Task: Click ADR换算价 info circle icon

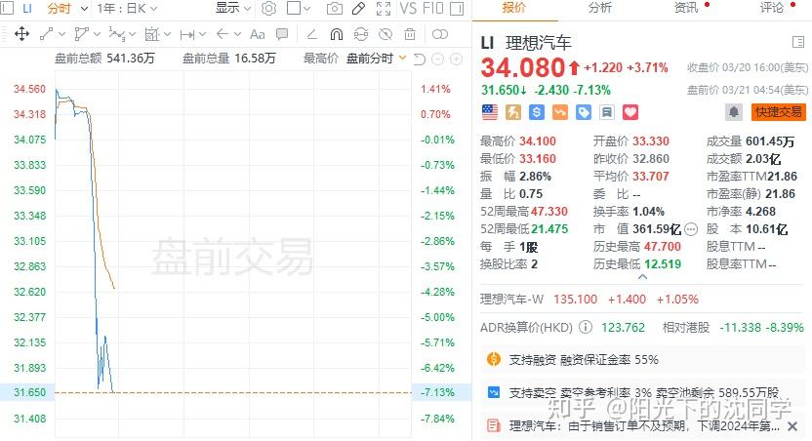Action: [x=586, y=327]
